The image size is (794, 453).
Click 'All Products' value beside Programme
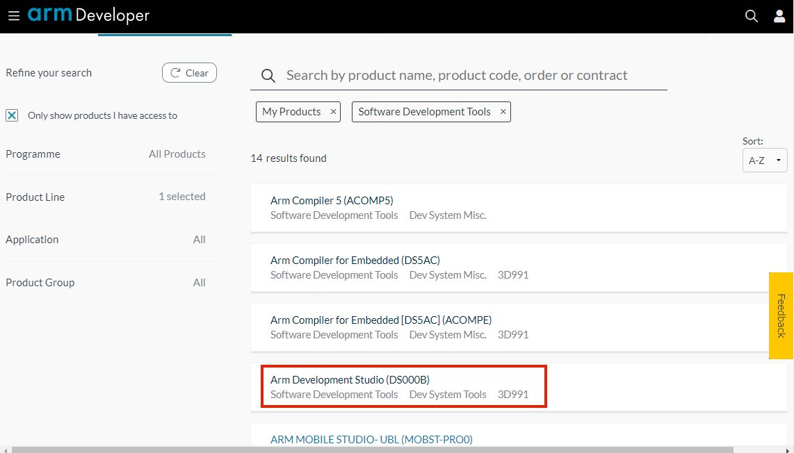click(177, 154)
